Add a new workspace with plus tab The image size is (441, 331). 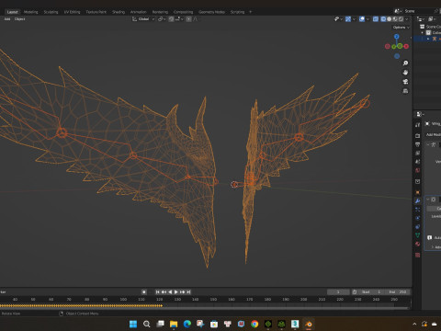pos(251,12)
